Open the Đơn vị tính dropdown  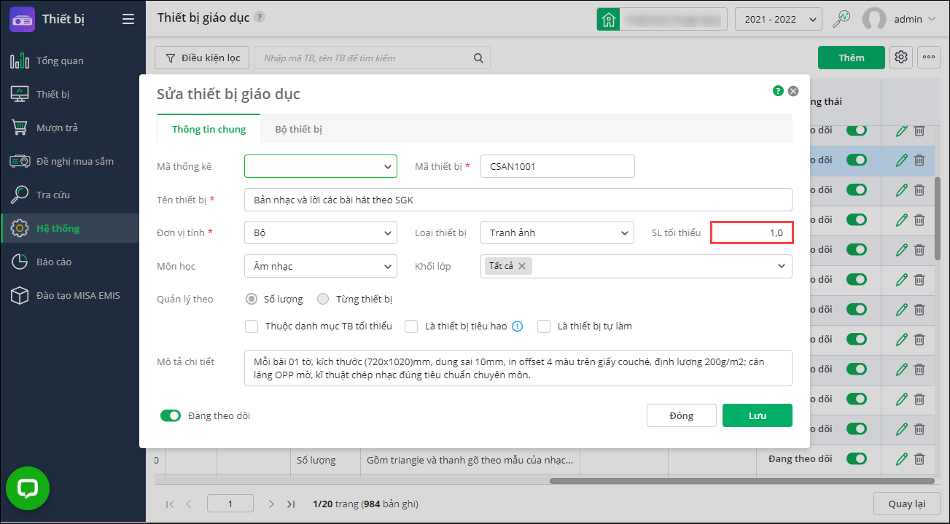321,233
